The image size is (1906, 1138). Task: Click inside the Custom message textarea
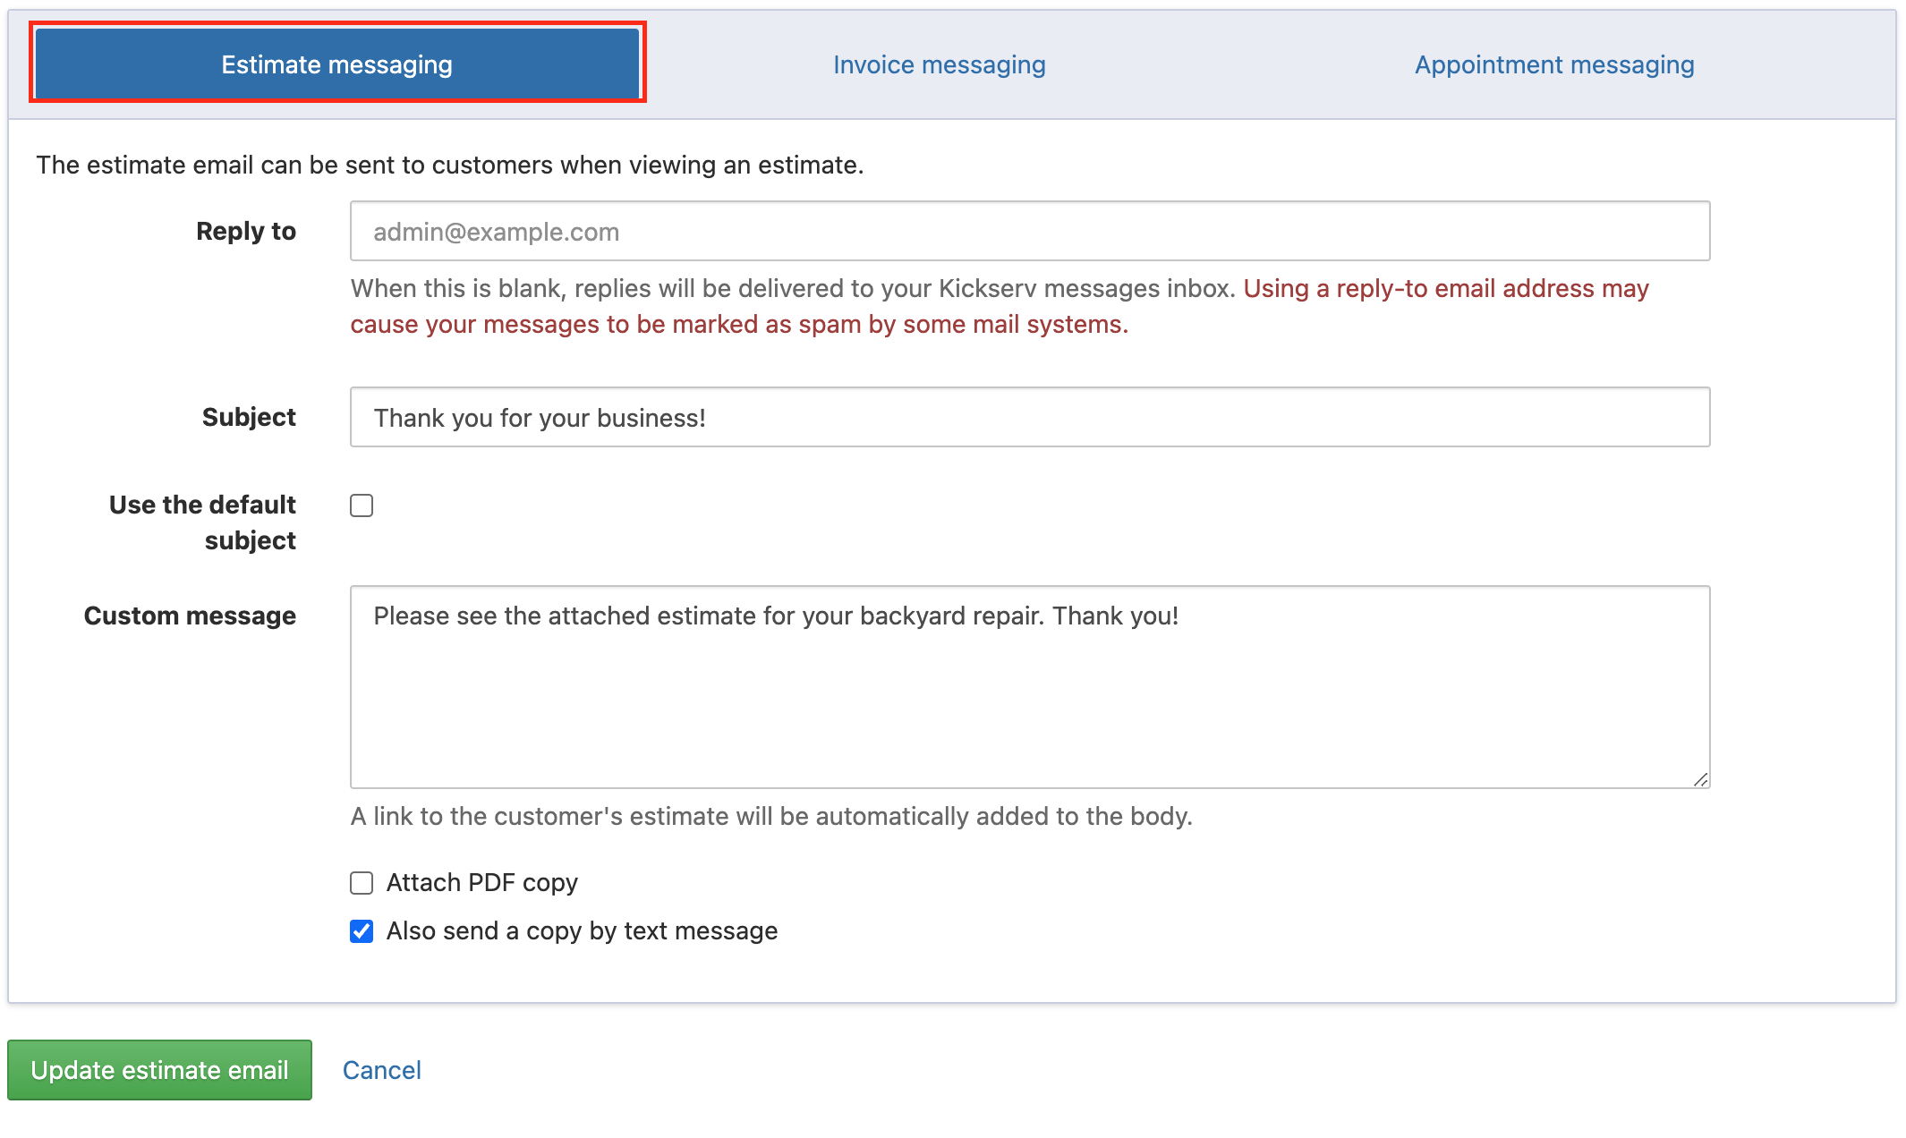[1029, 687]
